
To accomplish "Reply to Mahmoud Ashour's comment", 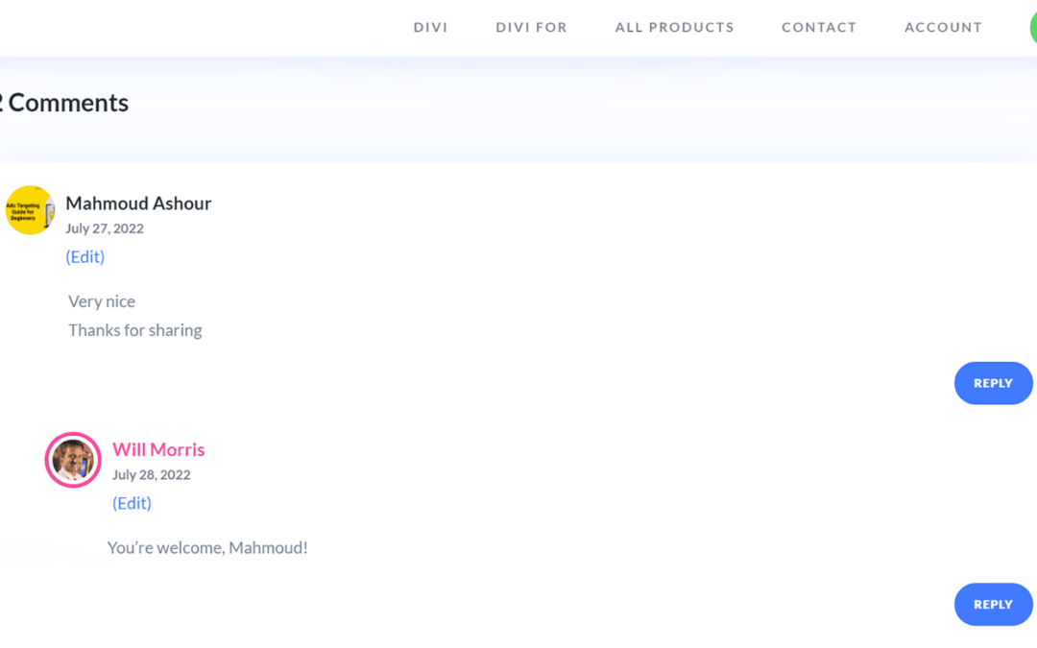I will click(993, 383).
